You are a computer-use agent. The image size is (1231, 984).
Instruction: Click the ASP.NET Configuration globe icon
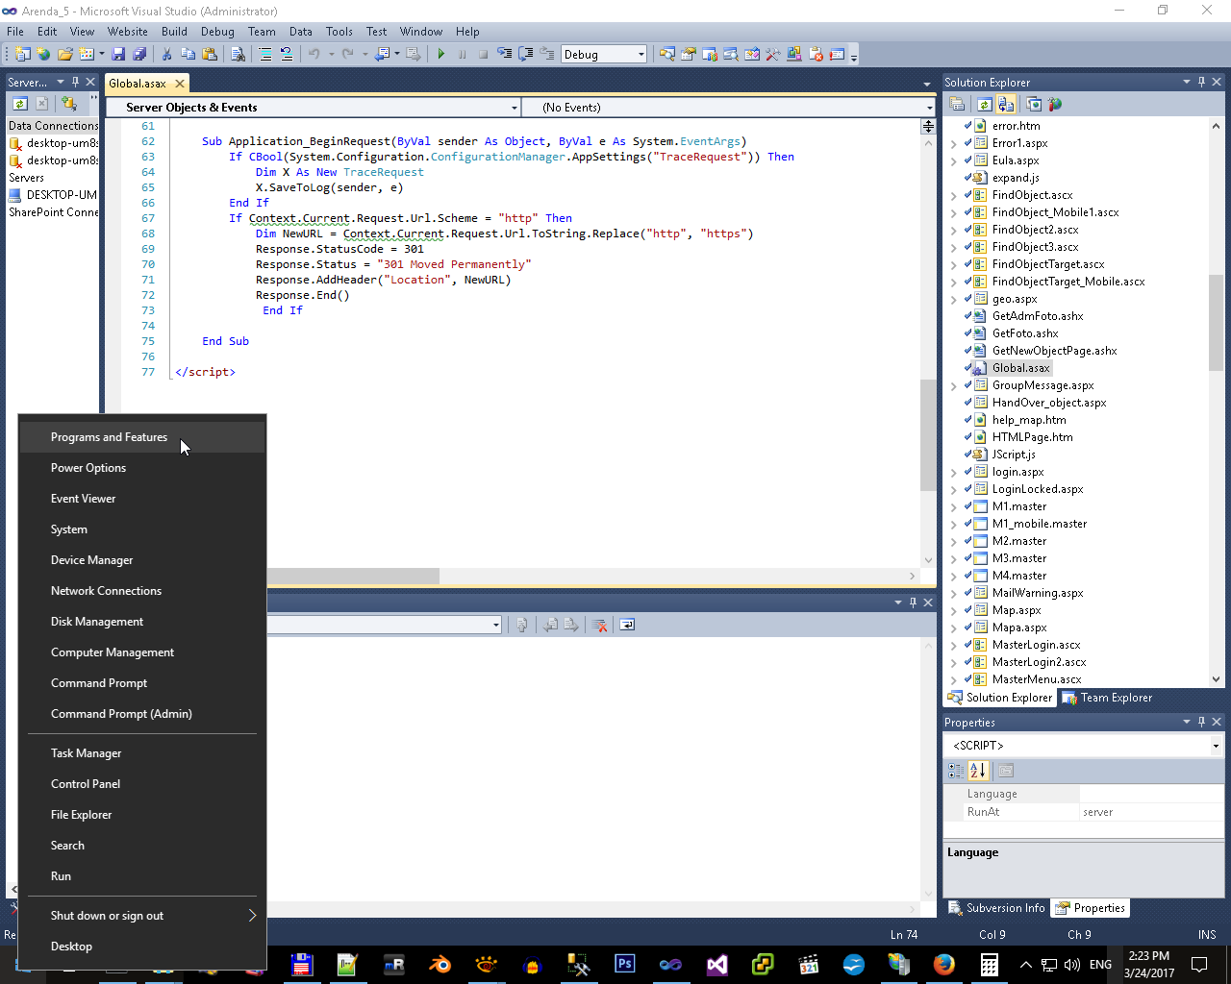tap(1055, 105)
